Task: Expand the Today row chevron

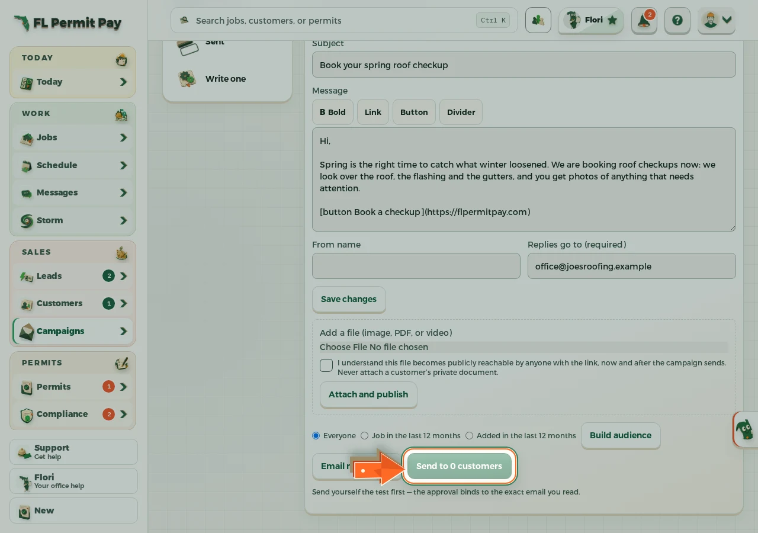Action: pos(123,82)
